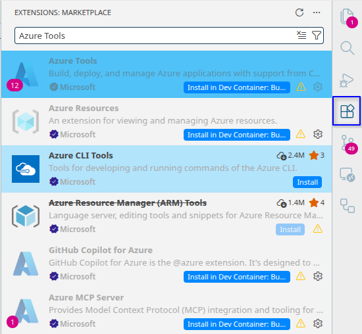Refresh the extensions marketplace list
The width and height of the screenshot is (362, 334).
click(x=299, y=12)
